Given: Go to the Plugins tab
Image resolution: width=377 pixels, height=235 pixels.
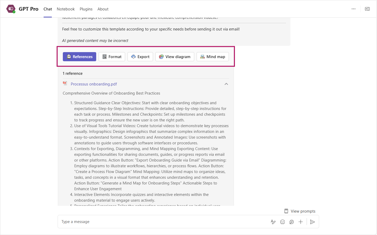Looking at the screenshot, I should [x=86, y=9].
